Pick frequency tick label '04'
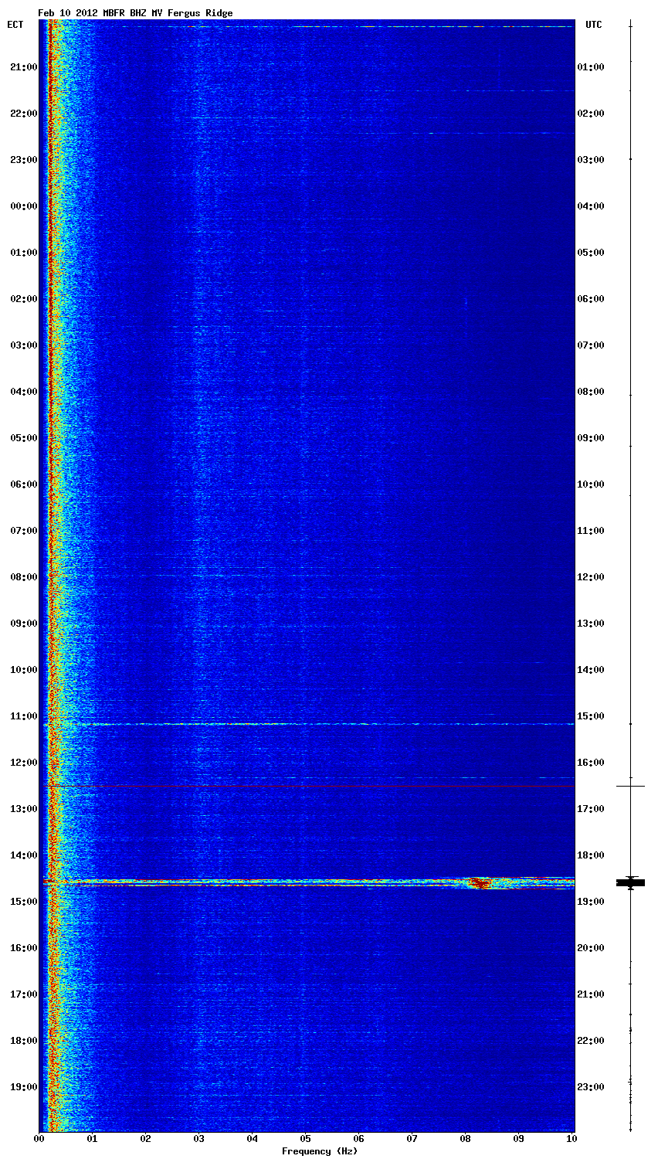Screen dimensions: 658x1159 253,1139
